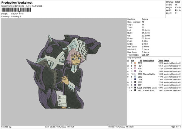This screenshot has width=182, height=129.
Task: Click the 'Code' column header
Action: pyautogui.click(x=160, y=61)
